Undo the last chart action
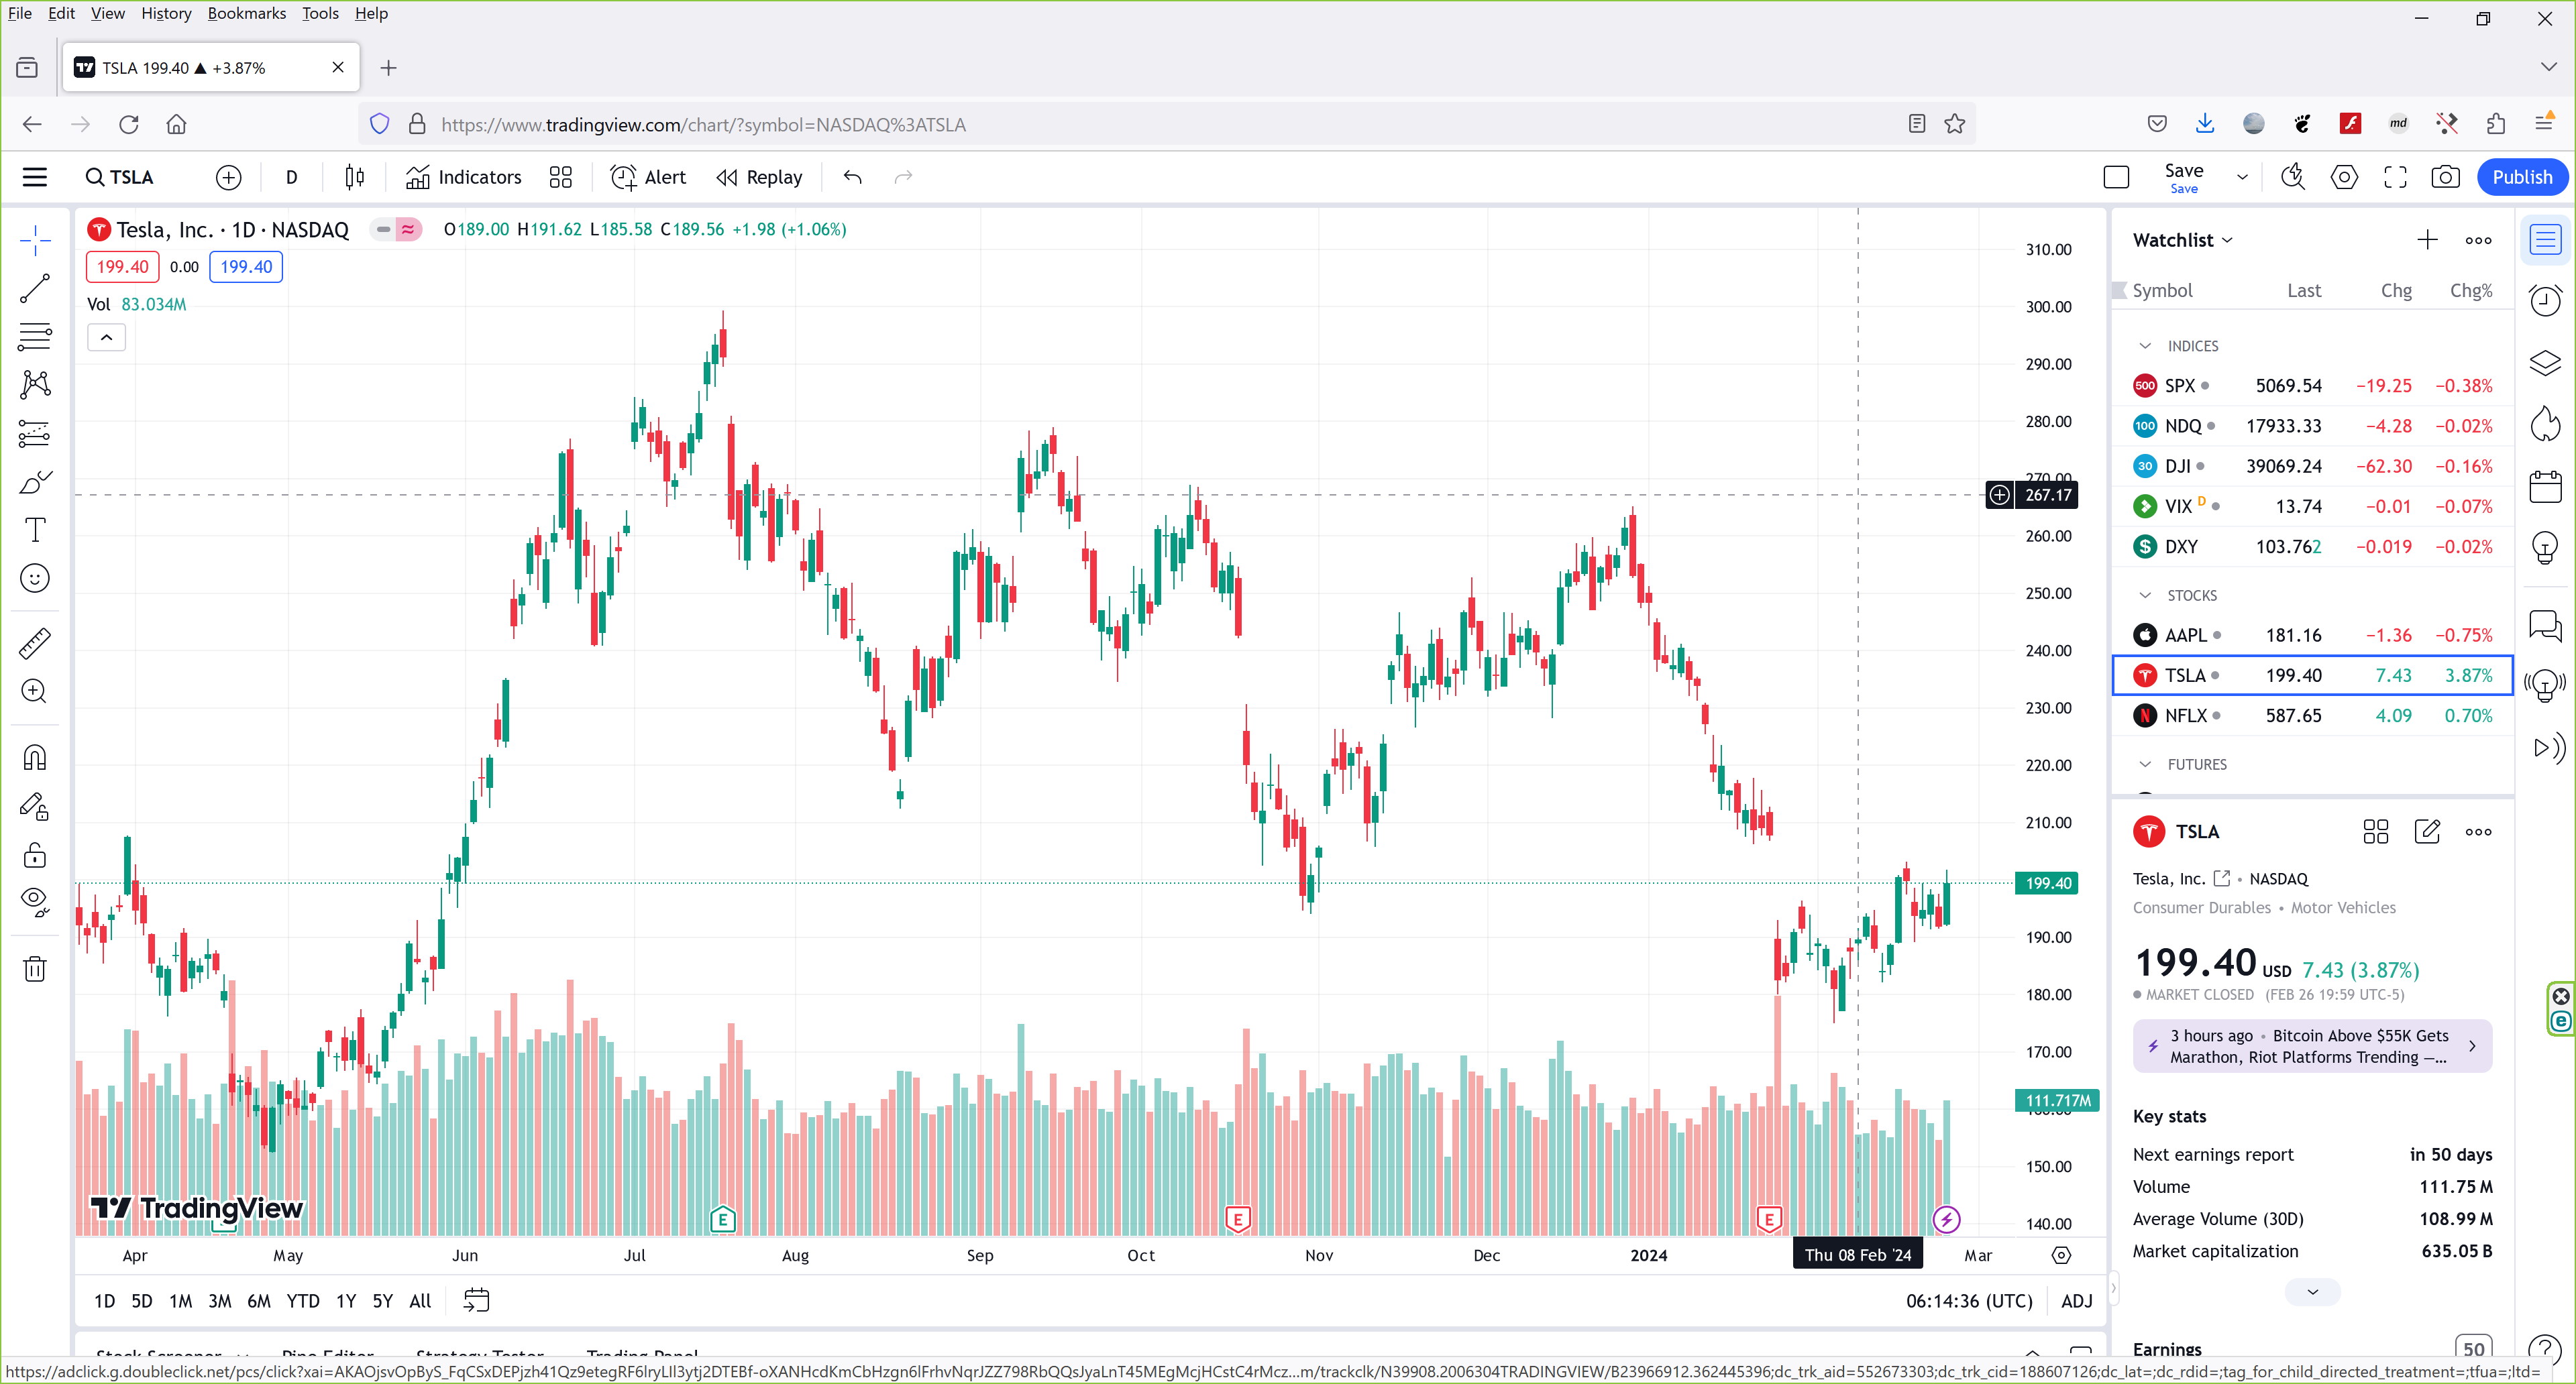Viewport: 2576px width, 1384px height. point(852,177)
